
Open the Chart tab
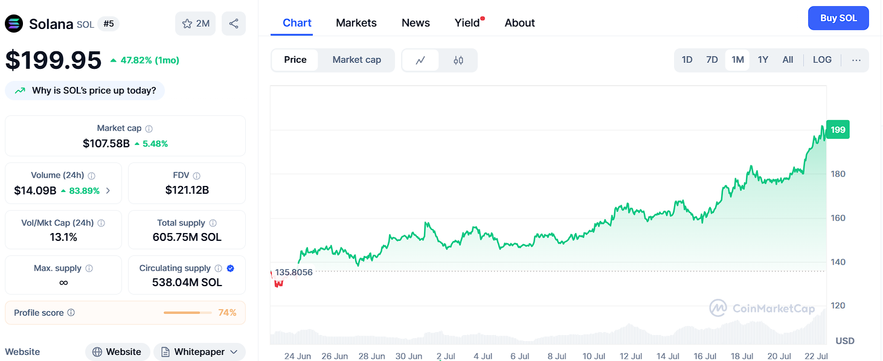[x=297, y=23]
